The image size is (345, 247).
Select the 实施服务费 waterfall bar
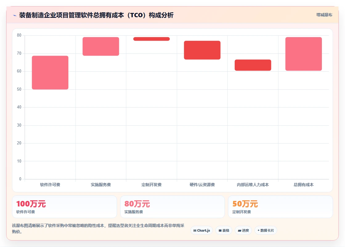[x=101, y=46]
